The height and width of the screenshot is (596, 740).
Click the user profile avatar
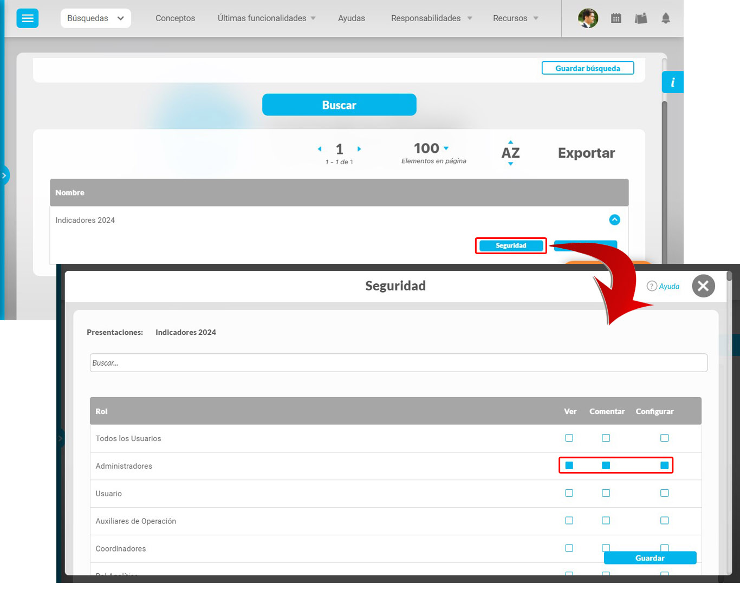[x=588, y=18]
